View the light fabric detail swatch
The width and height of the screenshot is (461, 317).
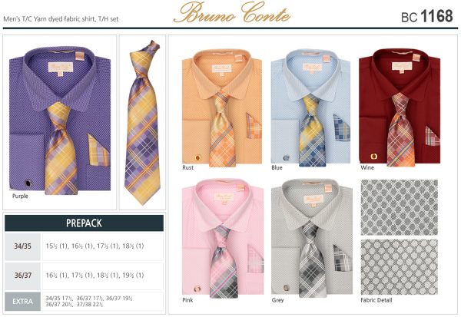point(400,267)
